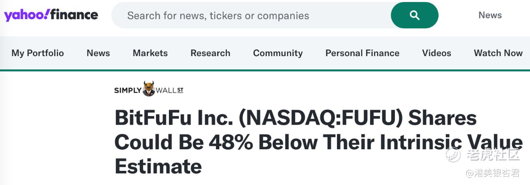Screen dimensions: 530x185
Task: Go to the Markets section
Action: click(x=150, y=53)
